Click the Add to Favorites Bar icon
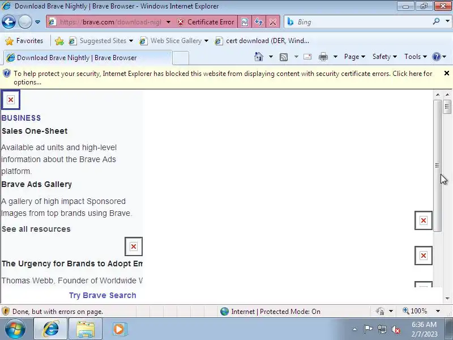The width and height of the screenshot is (453, 340). [59, 41]
